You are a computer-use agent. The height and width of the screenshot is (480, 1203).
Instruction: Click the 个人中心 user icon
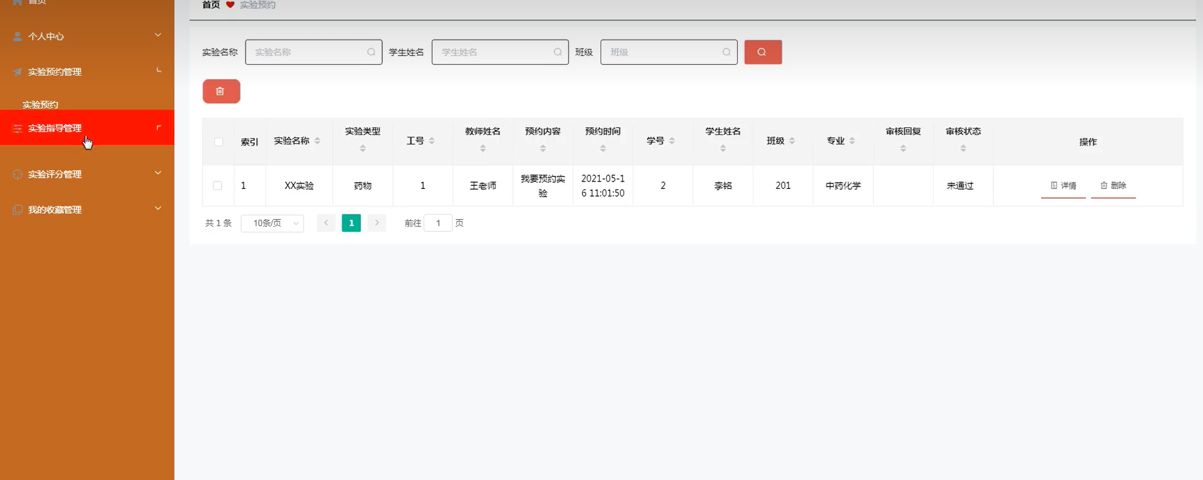(x=18, y=37)
